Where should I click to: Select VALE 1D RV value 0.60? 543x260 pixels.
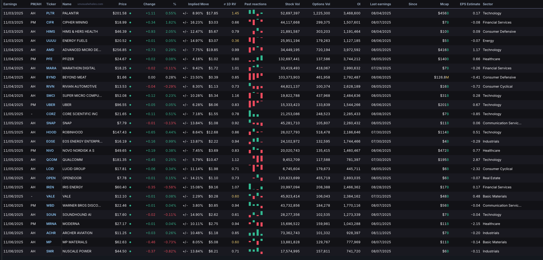[235, 196]
